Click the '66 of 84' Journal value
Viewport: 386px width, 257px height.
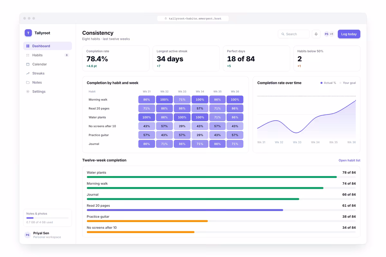[x=349, y=195]
